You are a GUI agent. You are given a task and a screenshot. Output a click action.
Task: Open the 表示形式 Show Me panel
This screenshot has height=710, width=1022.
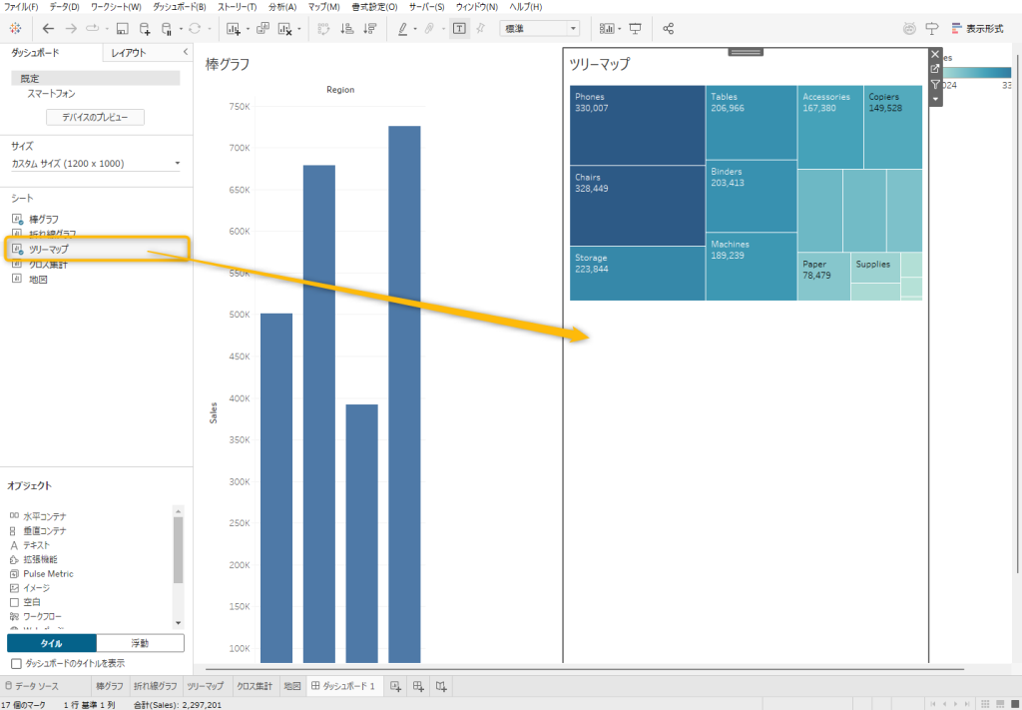coord(977,29)
